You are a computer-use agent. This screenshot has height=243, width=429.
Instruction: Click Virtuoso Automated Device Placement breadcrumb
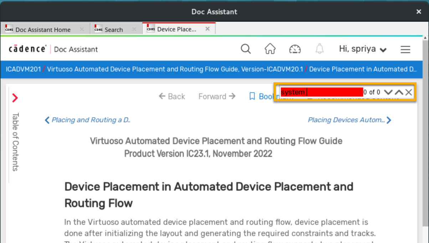click(175, 69)
